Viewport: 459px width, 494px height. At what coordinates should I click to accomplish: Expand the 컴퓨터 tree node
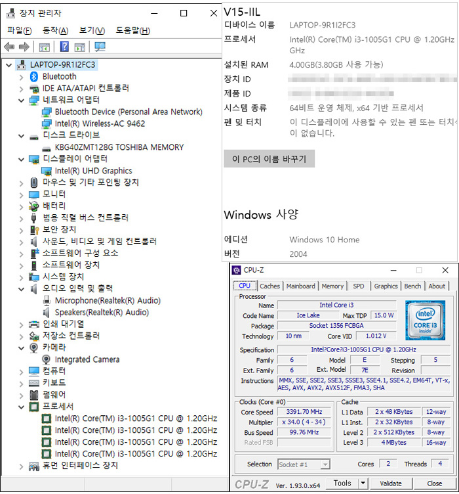(x=21, y=372)
